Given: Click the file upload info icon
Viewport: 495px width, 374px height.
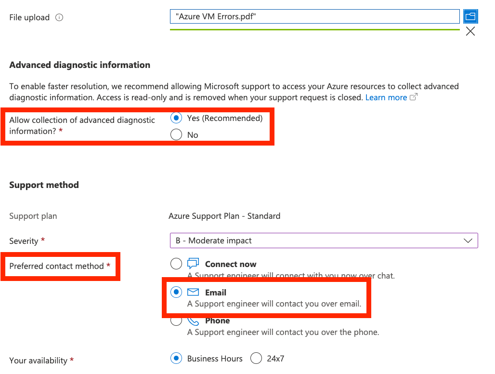Looking at the screenshot, I should pyautogui.click(x=59, y=18).
